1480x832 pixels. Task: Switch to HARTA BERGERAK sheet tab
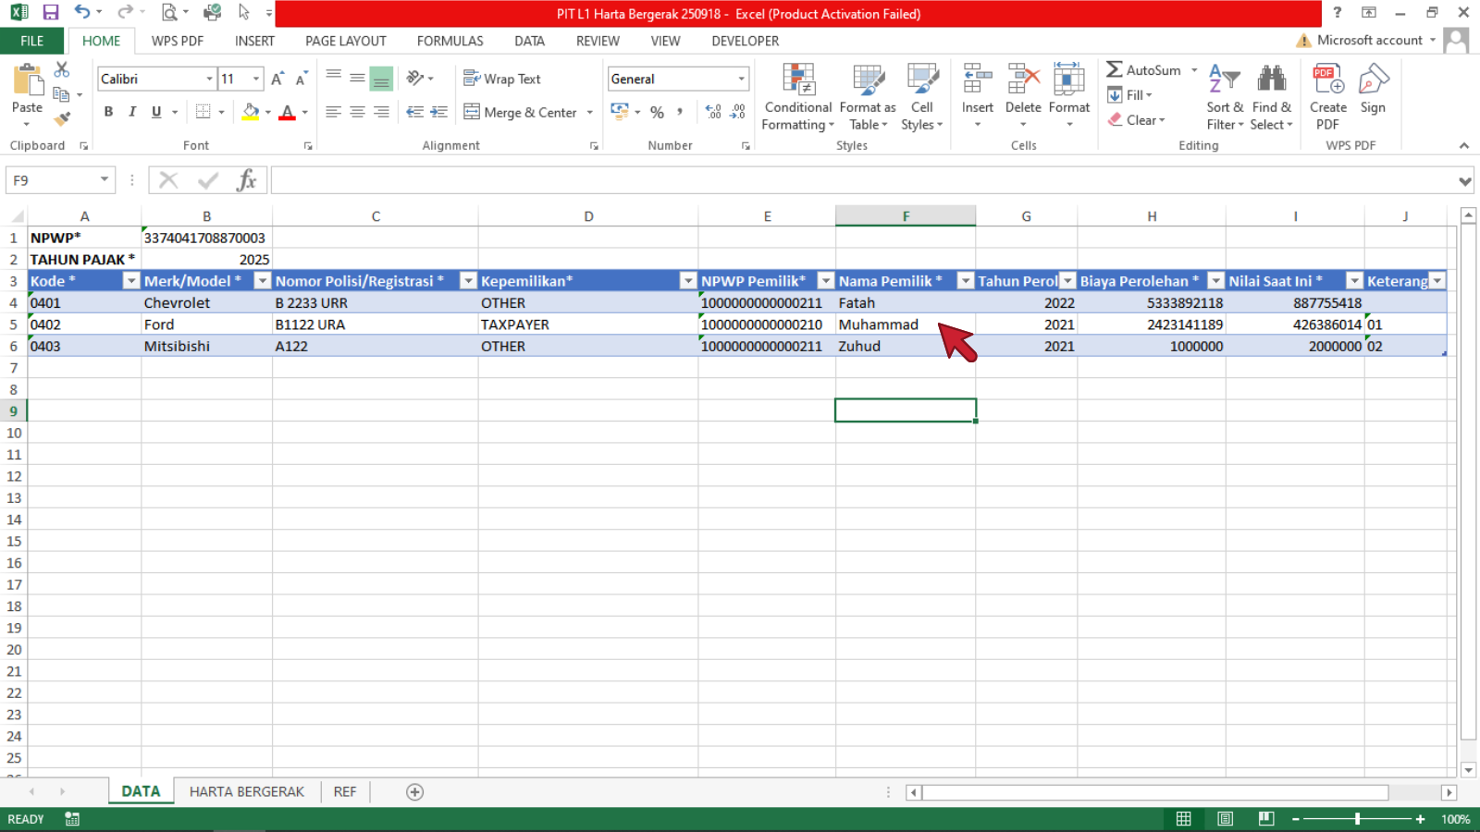coord(246,791)
